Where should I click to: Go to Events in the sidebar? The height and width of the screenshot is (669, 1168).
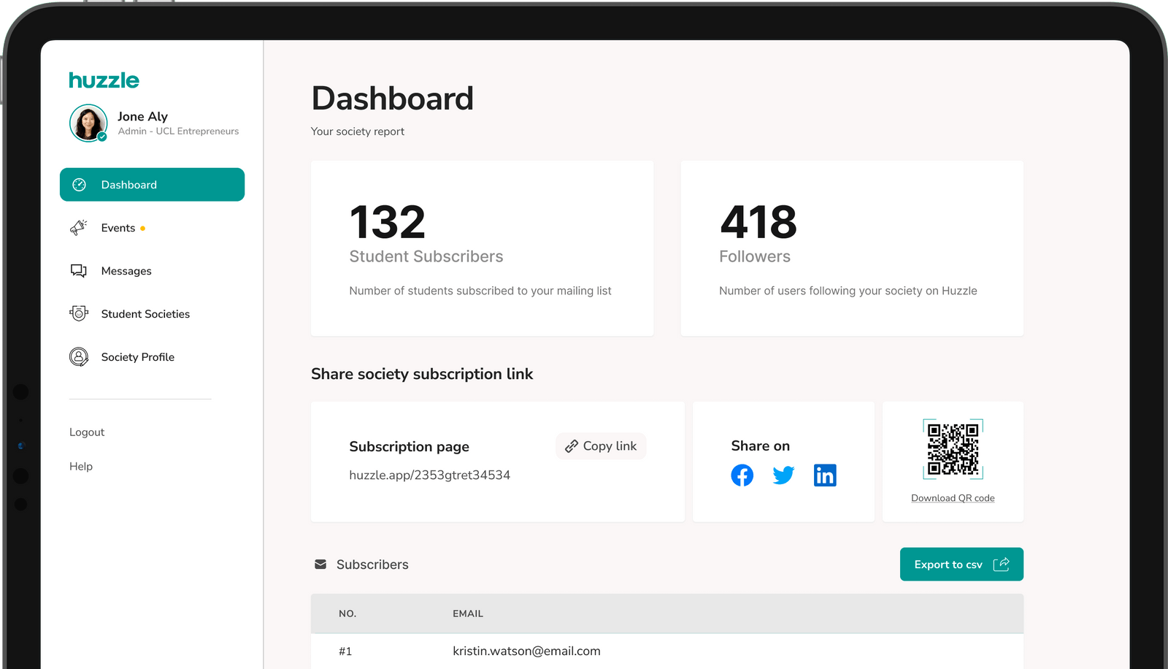[x=118, y=228]
